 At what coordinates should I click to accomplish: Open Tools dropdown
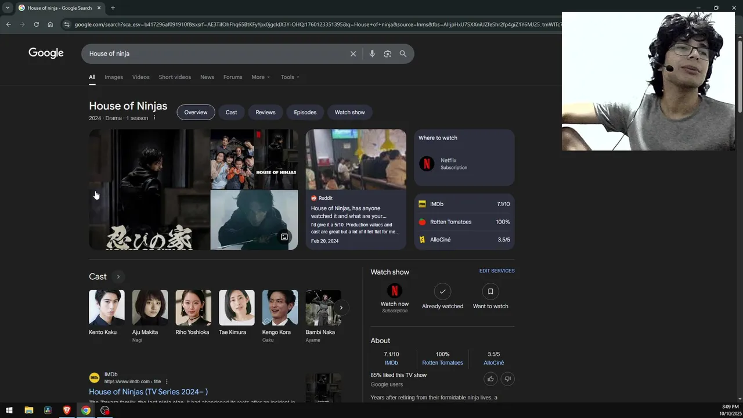click(290, 77)
